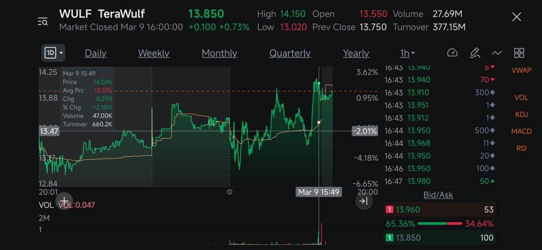Tap the 13.47 crosshair price label

coord(48,131)
